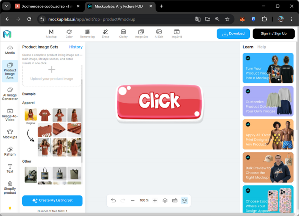This screenshot has width=299, height=216.
Task: Select the Original apparel example thumbnail
Action: click(x=31, y=114)
